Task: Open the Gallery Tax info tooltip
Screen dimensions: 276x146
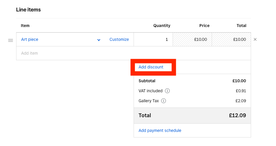Action: pyautogui.click(x=164, y=101)
